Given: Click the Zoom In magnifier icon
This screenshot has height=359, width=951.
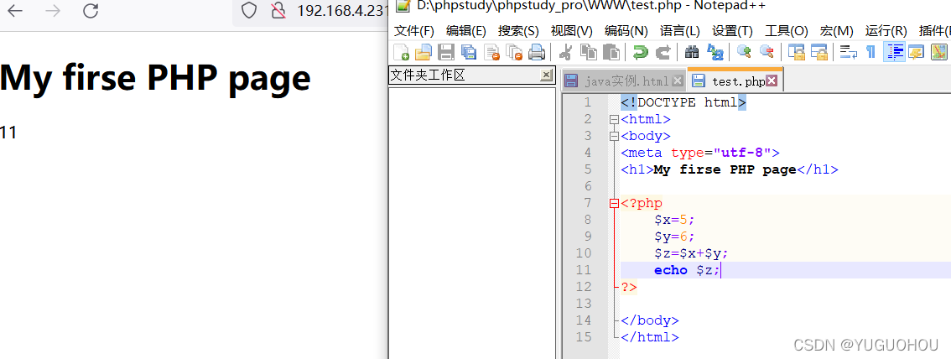Looking at the screenshot, I should pos(744,53).
